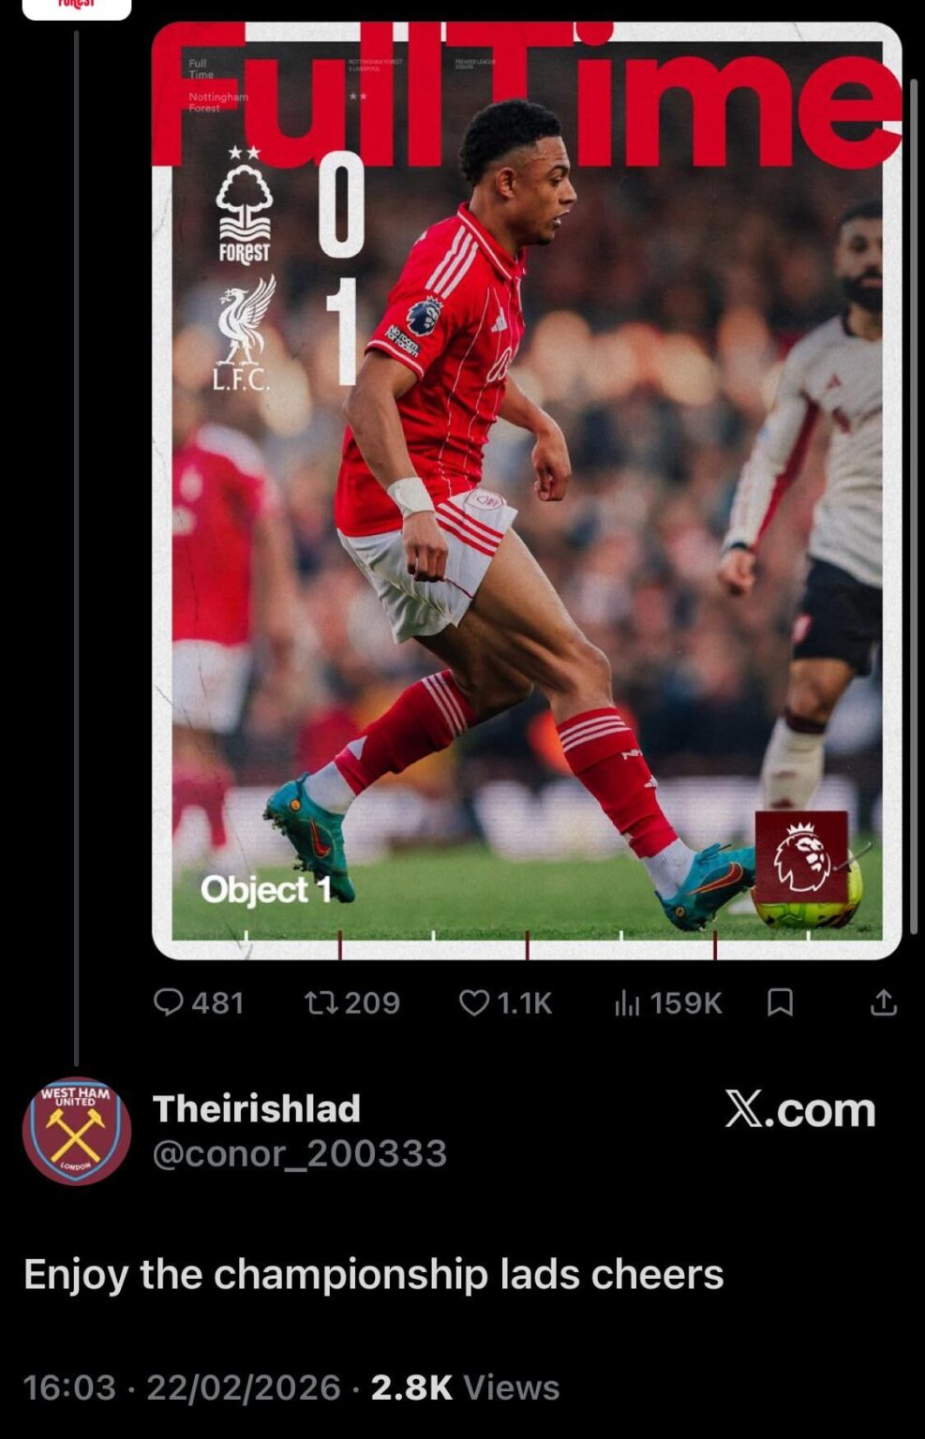Open Theirishlad display name profile

coord(257,1108)
